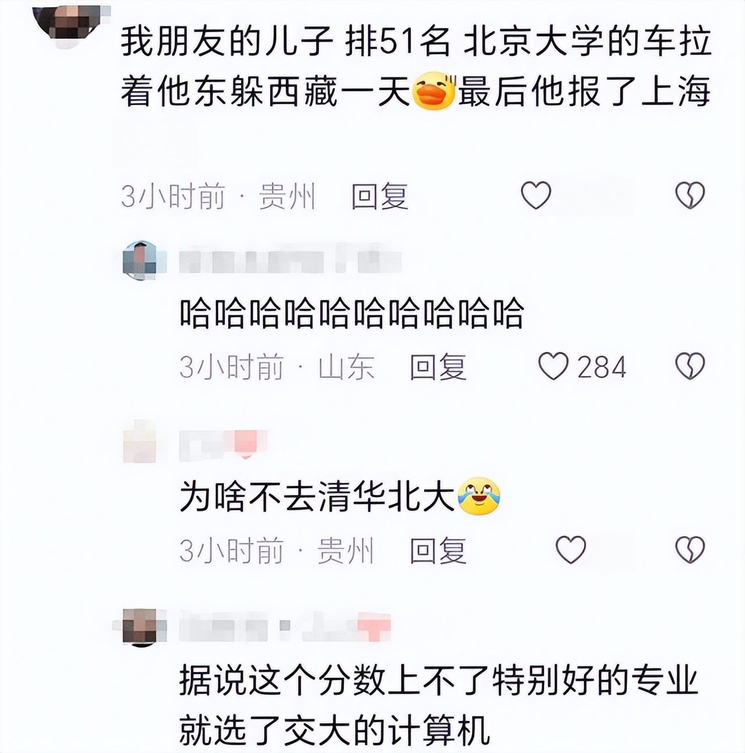
Task: Tap the 284 like count
Action: tap(601, 367)
